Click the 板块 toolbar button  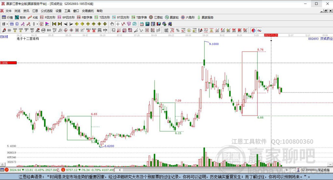point(20,18)
